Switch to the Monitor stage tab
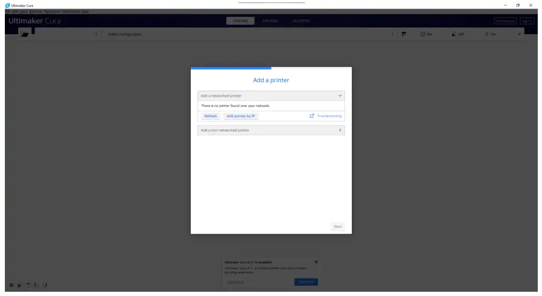This screenshot has height=296, width=542. (301, 21)
